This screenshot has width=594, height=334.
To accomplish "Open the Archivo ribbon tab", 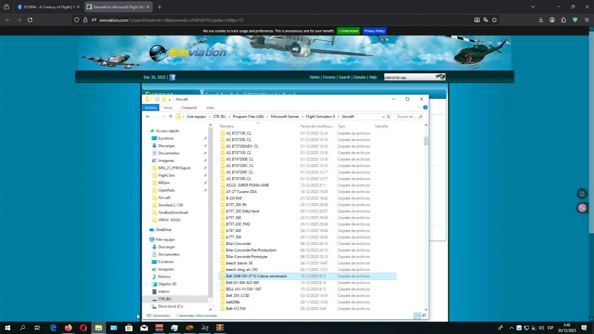I will (150, 108).
